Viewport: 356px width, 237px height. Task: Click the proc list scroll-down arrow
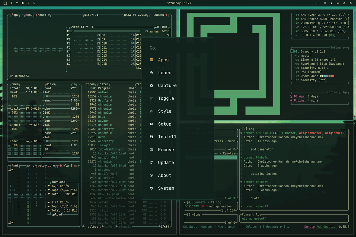[x=170, y=222]
